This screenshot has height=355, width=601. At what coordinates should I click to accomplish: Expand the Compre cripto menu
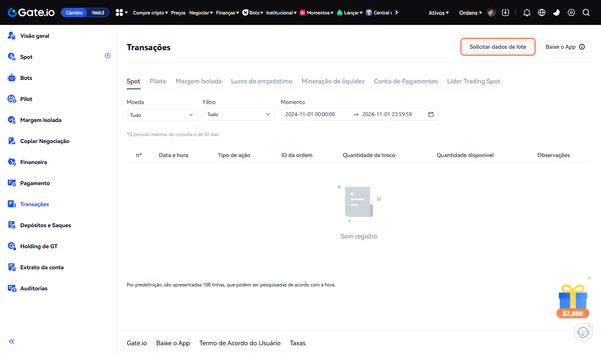[x=151, y=13]
